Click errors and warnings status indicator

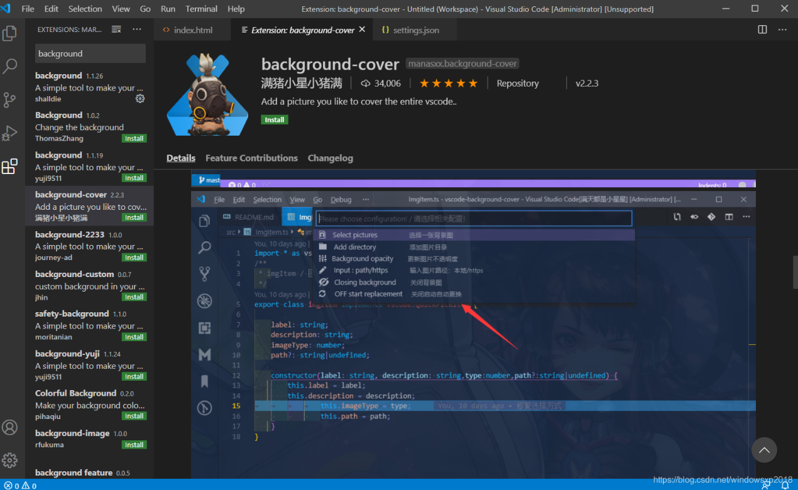[x=21, y=485]
